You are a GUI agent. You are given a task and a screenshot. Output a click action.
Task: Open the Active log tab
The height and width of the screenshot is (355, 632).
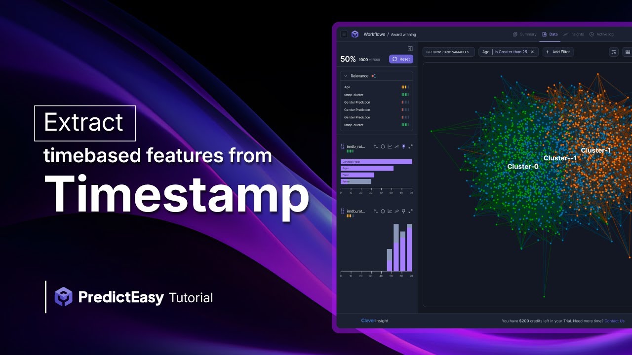pos(601,35)
